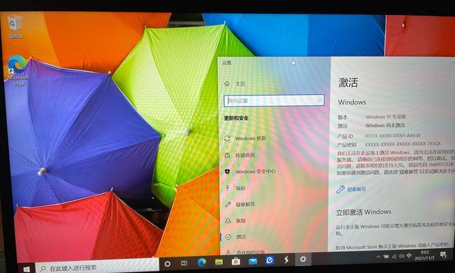Click the Windows Start button
Viewport: 455px width, 273px height.
click(x=27, y=269)
